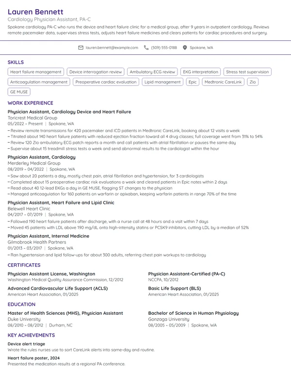Open the lauren.bennett@example.com email address
The image size is (291, 377).
pyautogui.click(x=112, y=48)
